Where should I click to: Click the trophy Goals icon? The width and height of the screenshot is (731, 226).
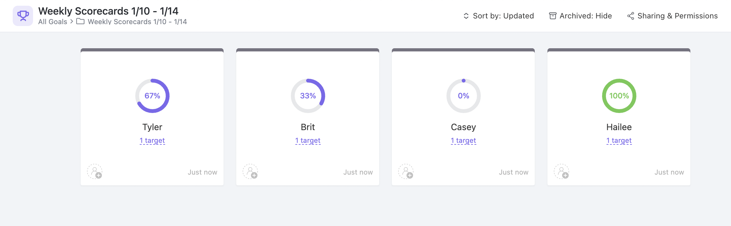pos(23,16)
